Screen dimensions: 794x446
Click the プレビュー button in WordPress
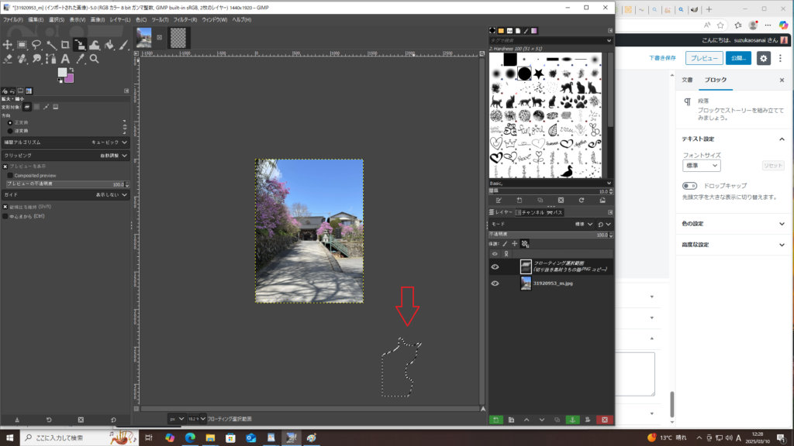(x=704, y=58)
